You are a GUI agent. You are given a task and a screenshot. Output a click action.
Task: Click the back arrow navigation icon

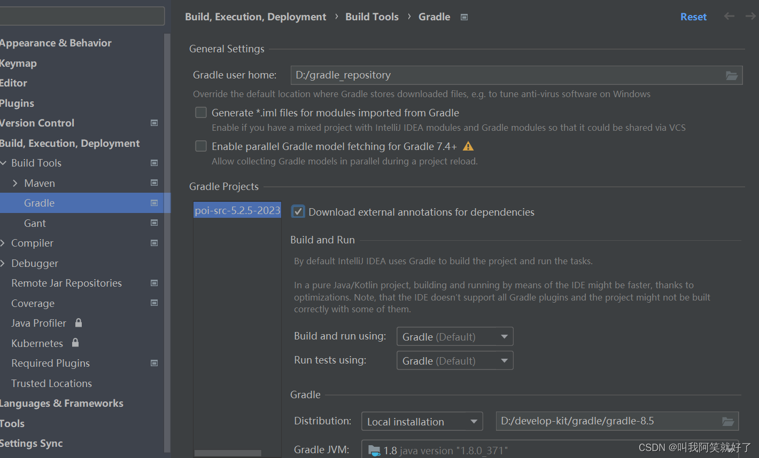tap(729, 17)
